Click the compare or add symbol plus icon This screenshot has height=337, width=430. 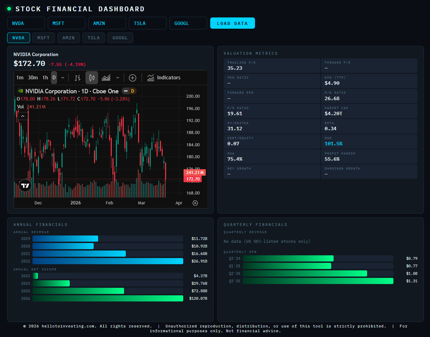133,78
